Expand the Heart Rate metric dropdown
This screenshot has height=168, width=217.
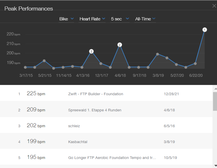coord(92,19)
